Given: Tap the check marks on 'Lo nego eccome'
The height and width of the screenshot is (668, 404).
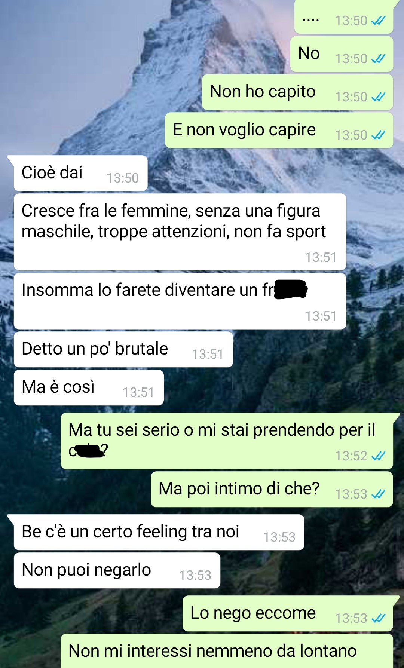Looking at the screenshot, I should point(378,618).
